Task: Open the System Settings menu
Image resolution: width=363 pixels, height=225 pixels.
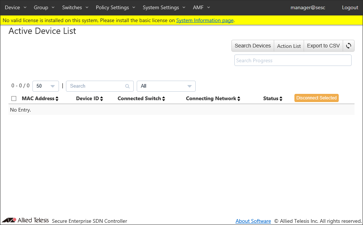Action: click(x=164, y=7)
